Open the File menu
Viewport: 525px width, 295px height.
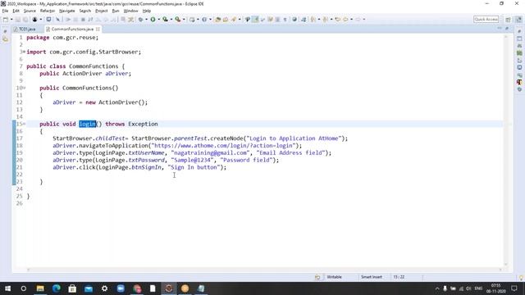(x=5, y=11)
